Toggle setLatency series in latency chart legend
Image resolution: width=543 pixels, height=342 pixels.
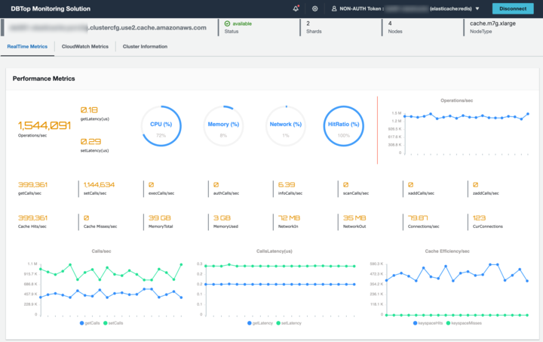(x=289, y=323)
